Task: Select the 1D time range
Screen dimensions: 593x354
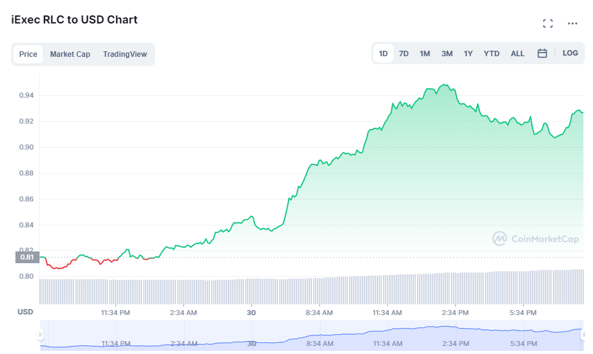Action: (x=383, y=53)
